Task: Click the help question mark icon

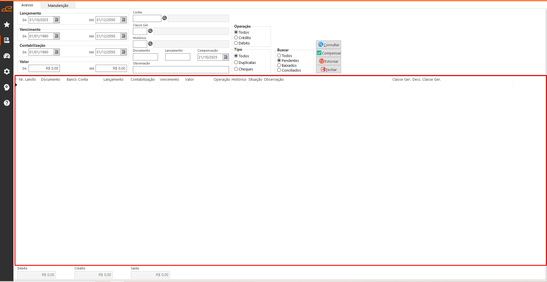Action: click(7, 103)
